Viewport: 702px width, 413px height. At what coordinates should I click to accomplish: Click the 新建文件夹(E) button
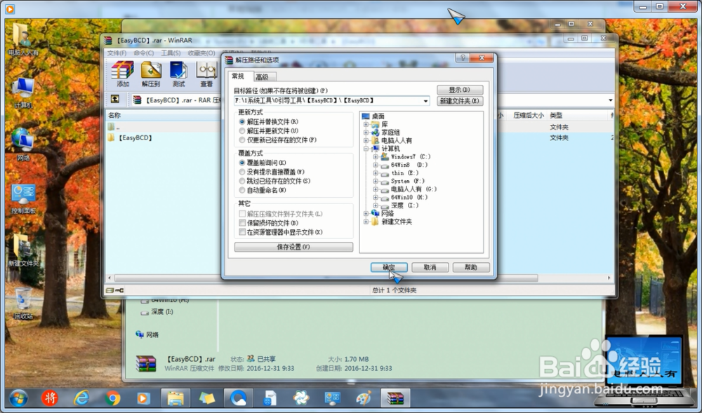[x=460, y=101]
